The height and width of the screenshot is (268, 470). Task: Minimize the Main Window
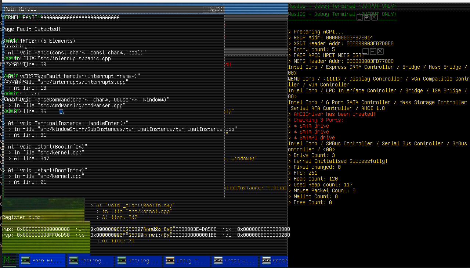(206, 10)
